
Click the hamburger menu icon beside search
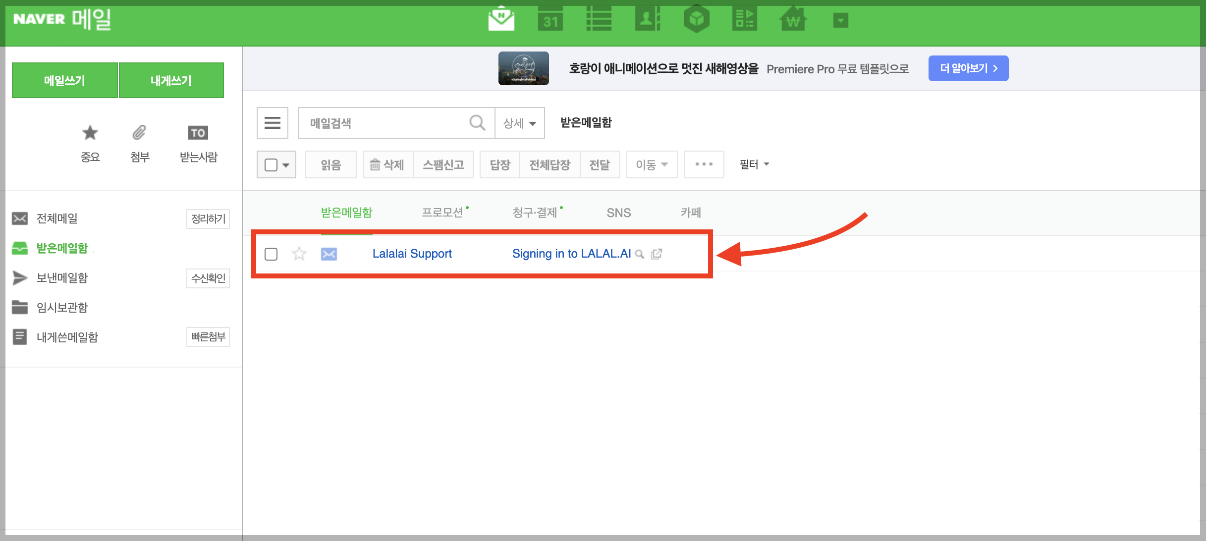pos(272,122)
